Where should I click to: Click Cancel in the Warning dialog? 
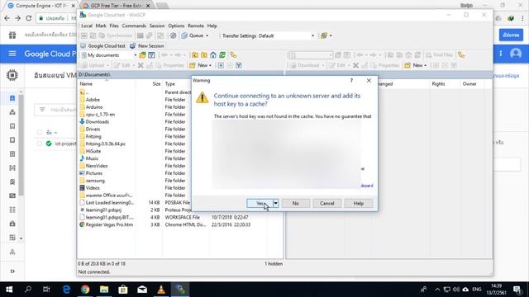click(x=327, y=204)
